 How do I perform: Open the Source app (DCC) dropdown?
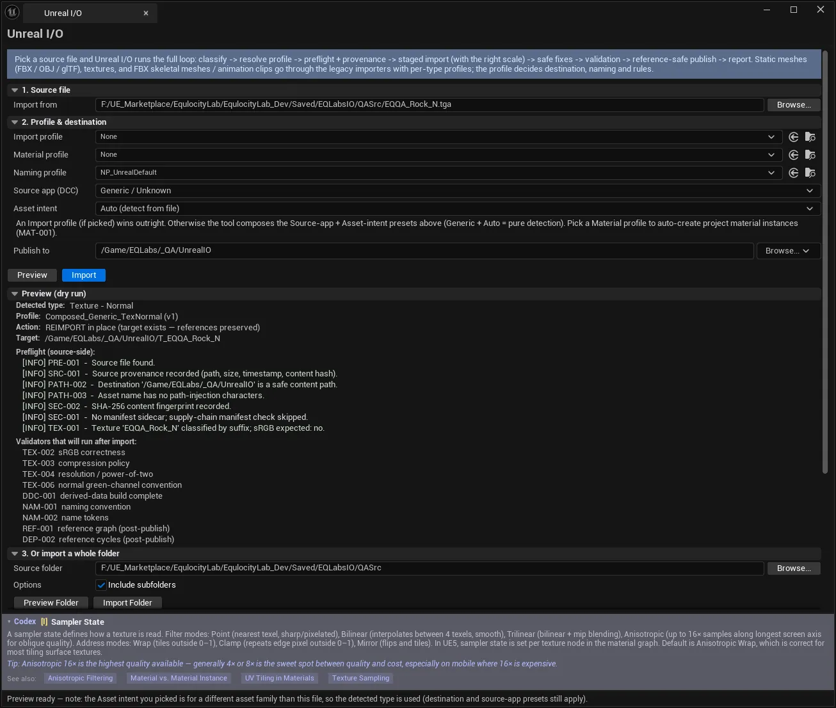click(x=458, y=191)
